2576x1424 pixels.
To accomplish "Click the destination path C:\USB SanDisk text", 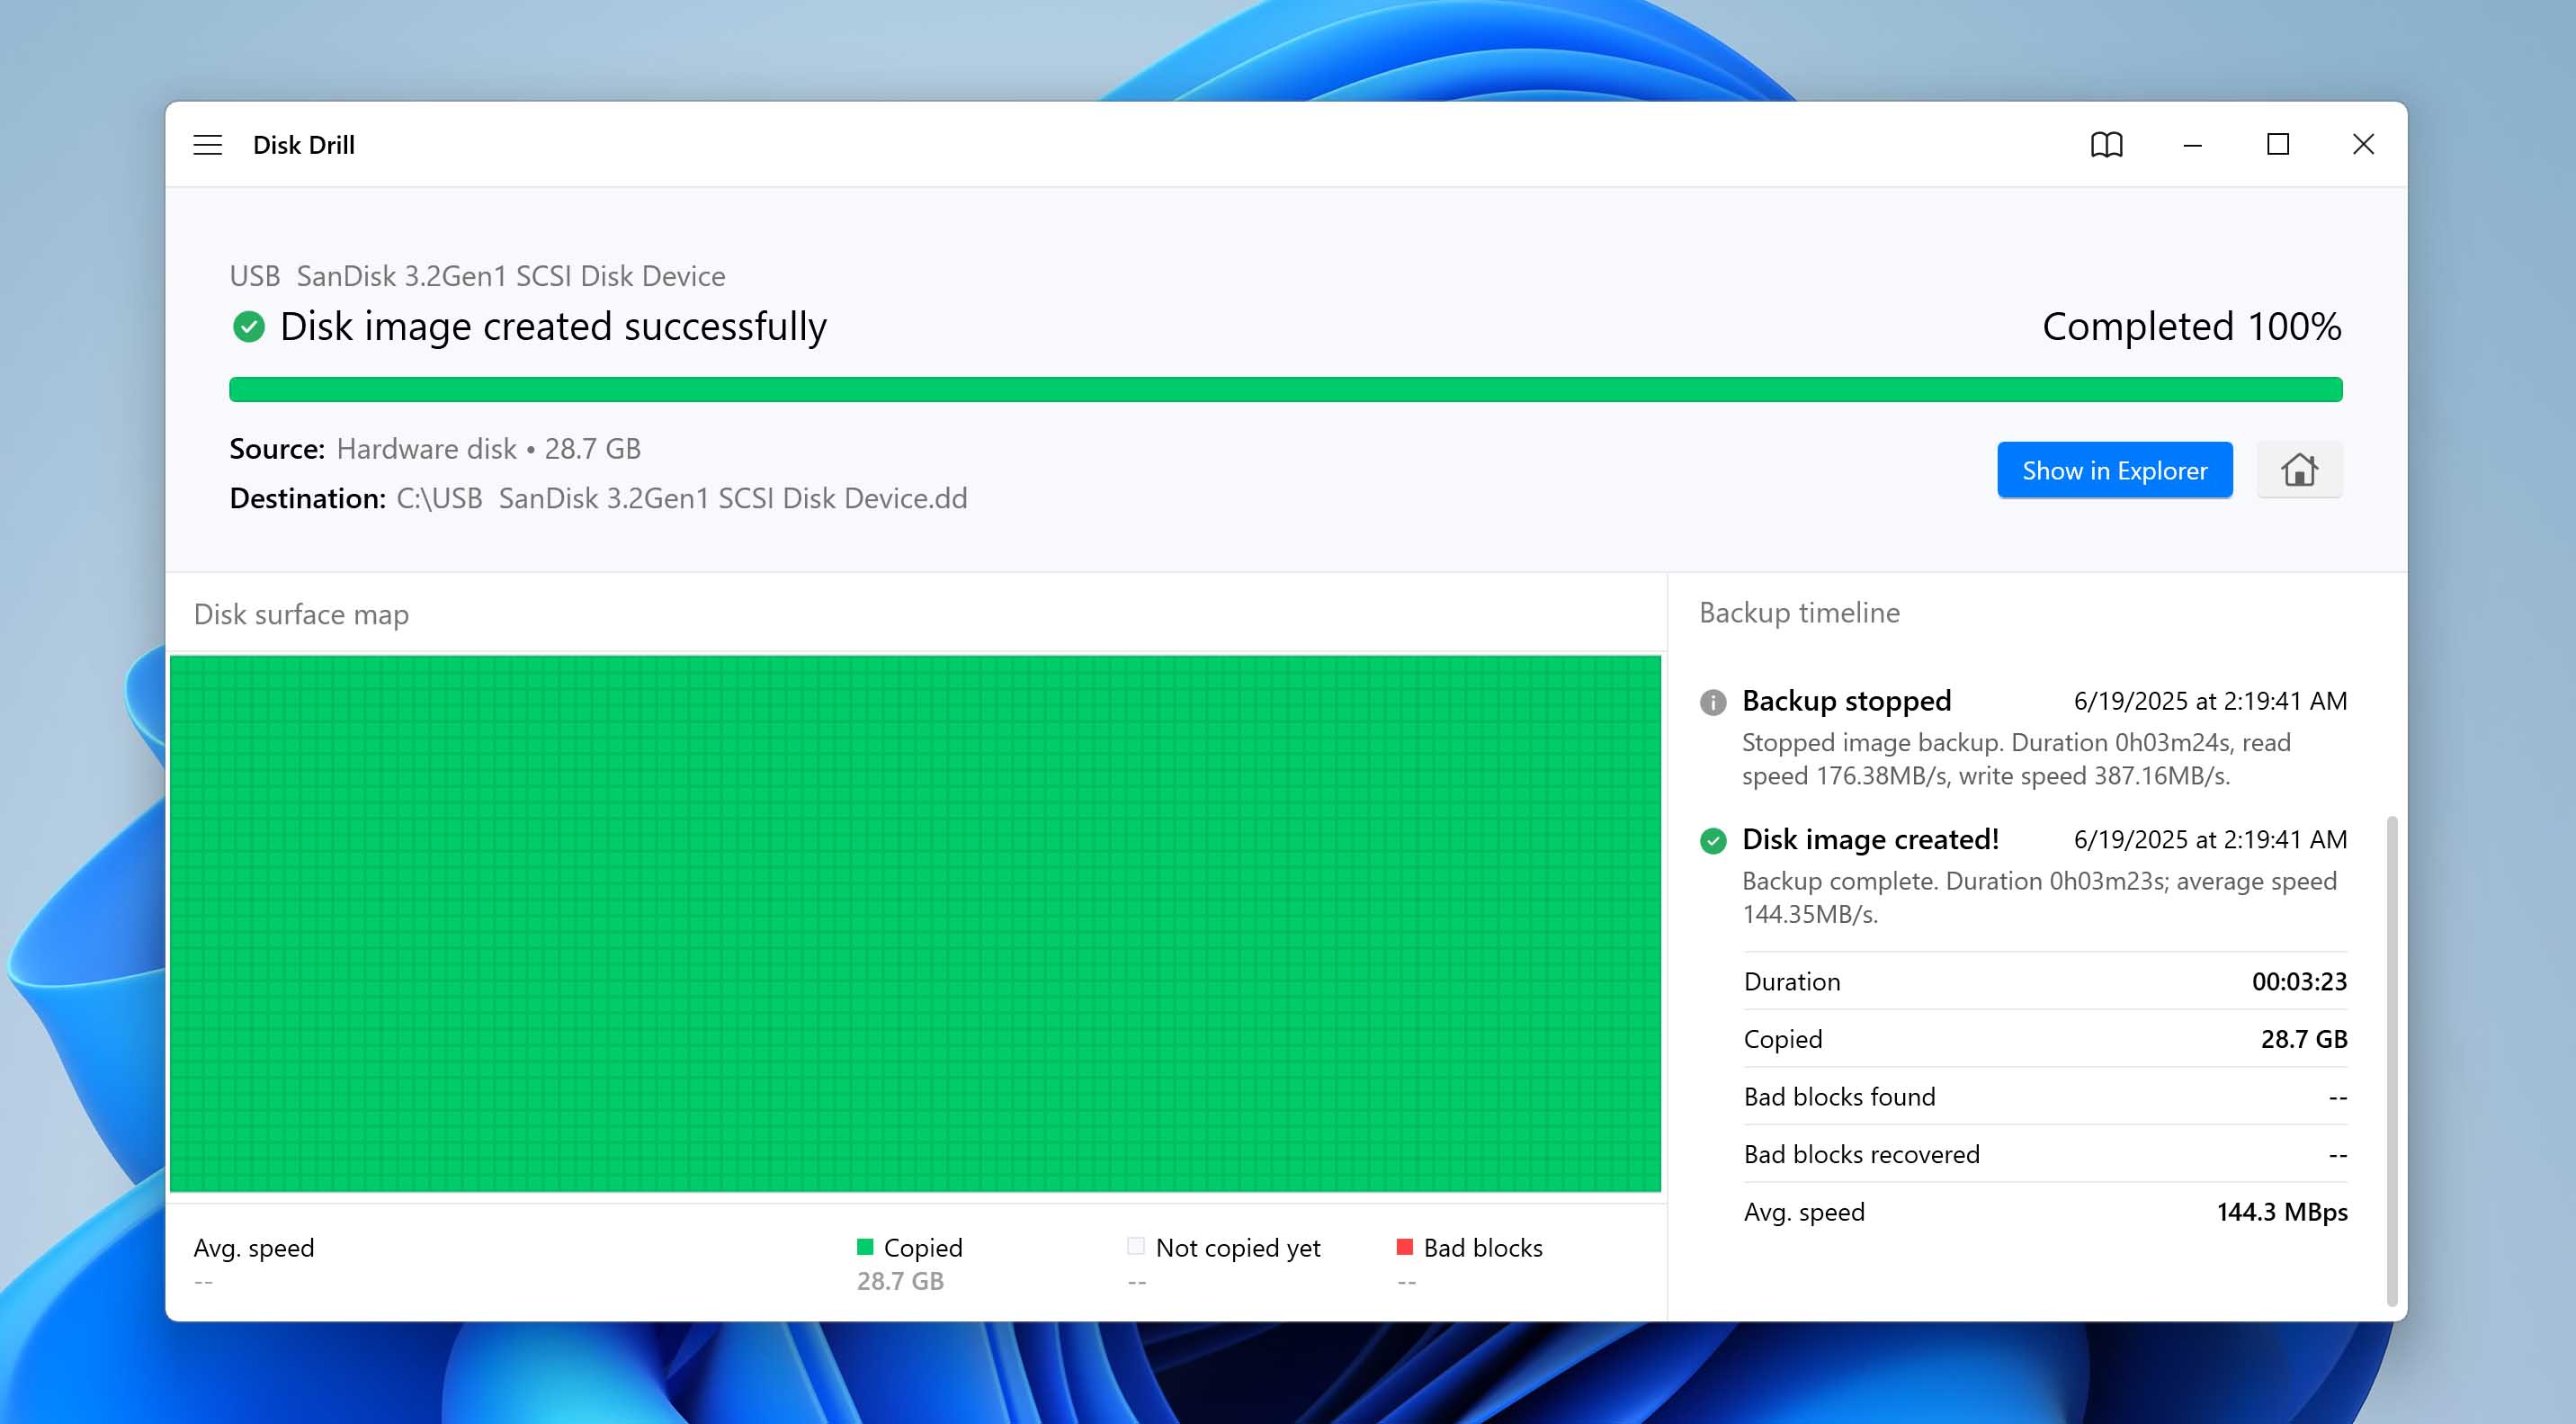I will tap(681, 498).
